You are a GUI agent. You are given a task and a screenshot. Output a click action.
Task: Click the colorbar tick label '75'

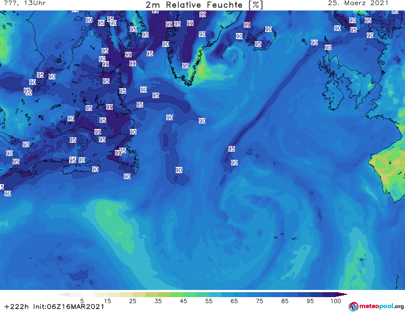[x=259, y=301]
